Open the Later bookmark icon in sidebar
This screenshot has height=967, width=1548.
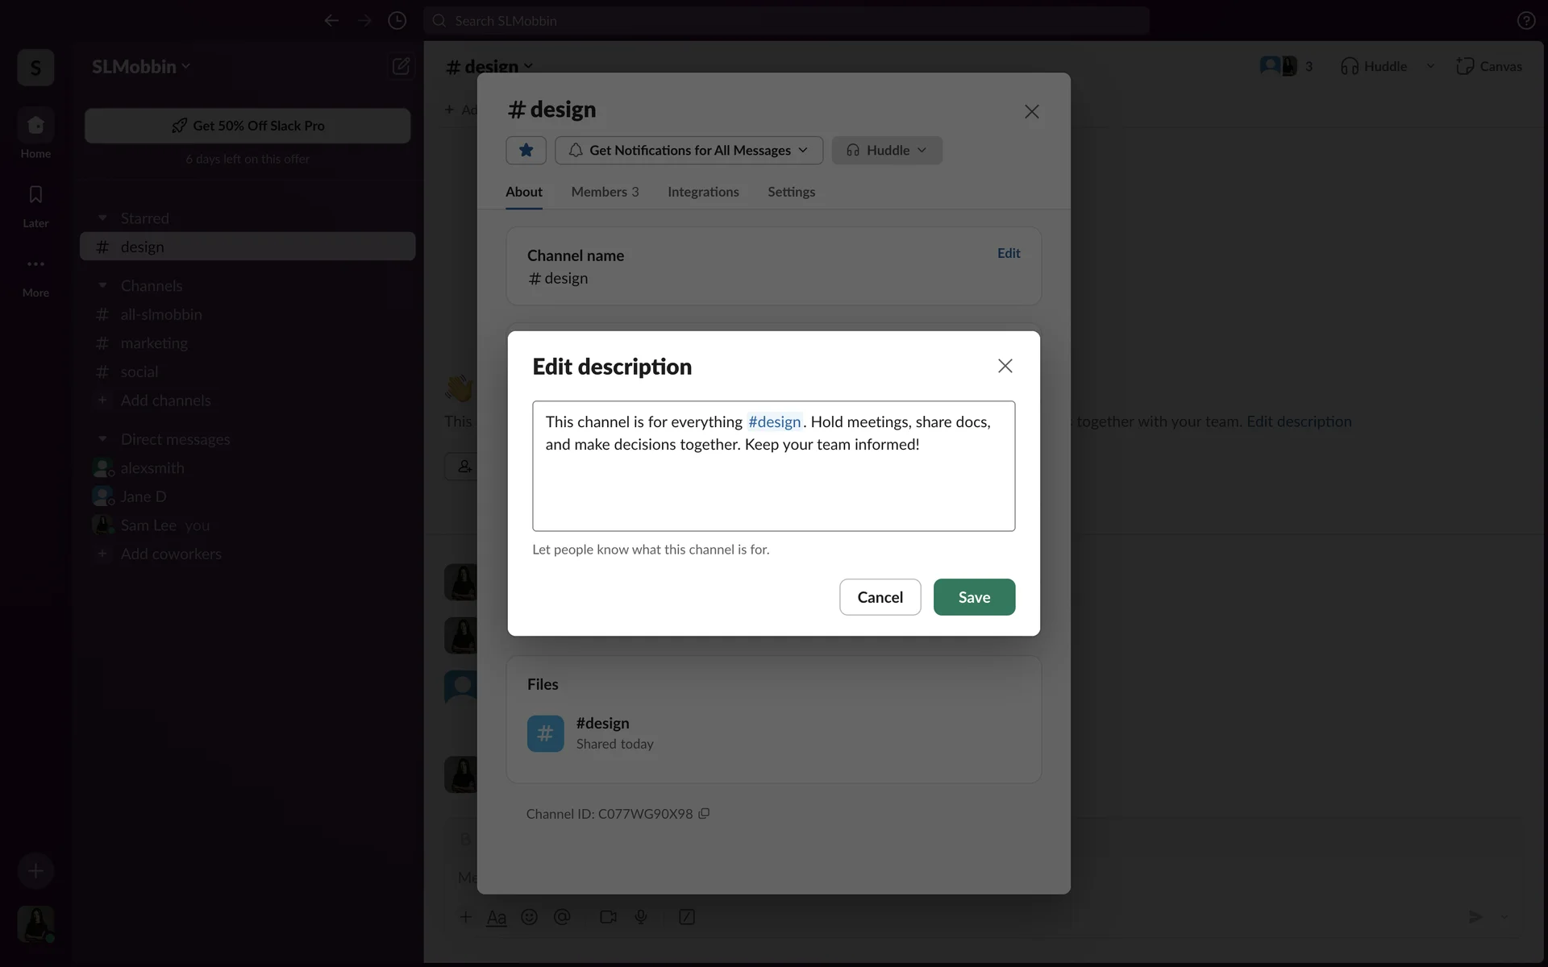point(35,195)
